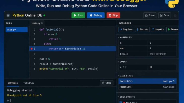Switch to the Console tab
184x103 pixels.
pyautogui.click(x=13, y=83)
